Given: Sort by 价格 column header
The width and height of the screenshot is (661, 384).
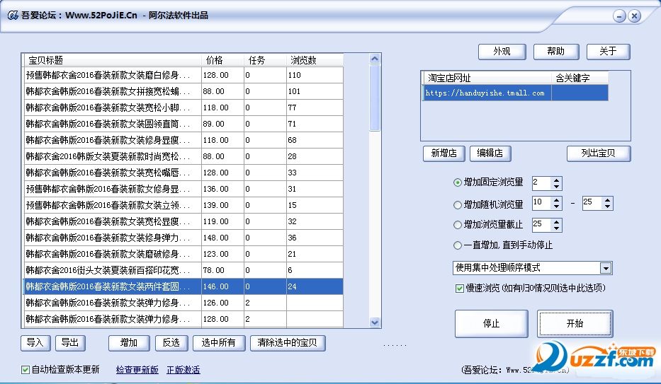Looking at the screenshot, I should (x=222, y=60).
